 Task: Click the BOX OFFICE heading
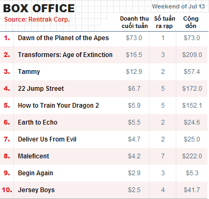tap(39, 8)
